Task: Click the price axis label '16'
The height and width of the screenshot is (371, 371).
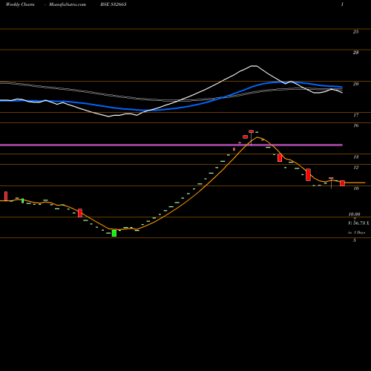Action: [x=355, y=125]
